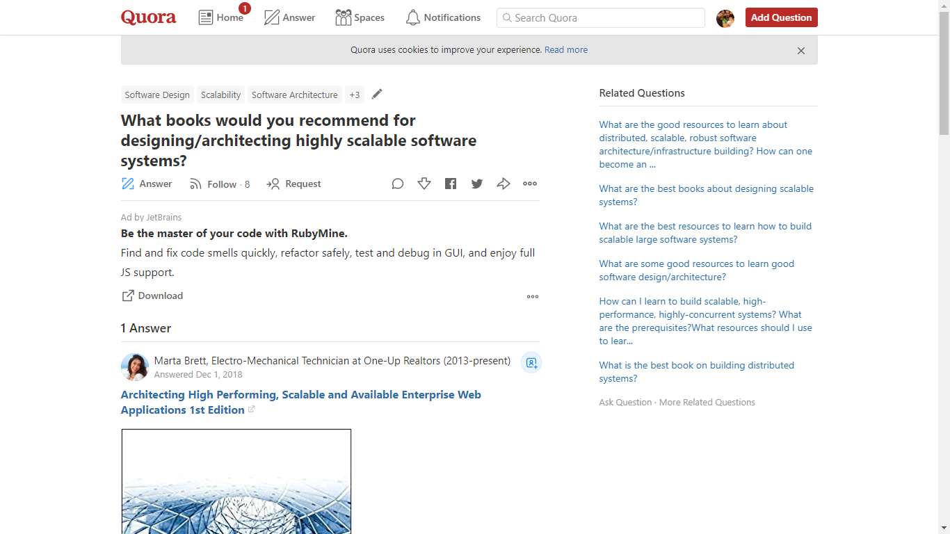
Task: Open the Answer tab in the navbar
Action: tap(289, 17)
